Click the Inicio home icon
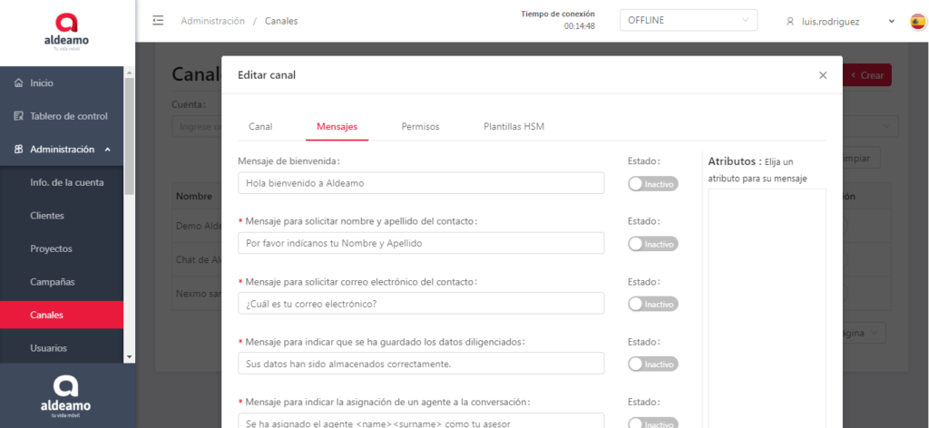 [19, 83]
